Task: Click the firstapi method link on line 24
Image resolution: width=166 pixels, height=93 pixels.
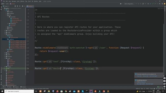Action: [x=89, y=68]
